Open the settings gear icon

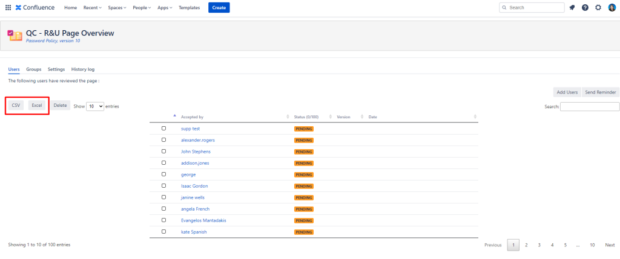[598, 8]
